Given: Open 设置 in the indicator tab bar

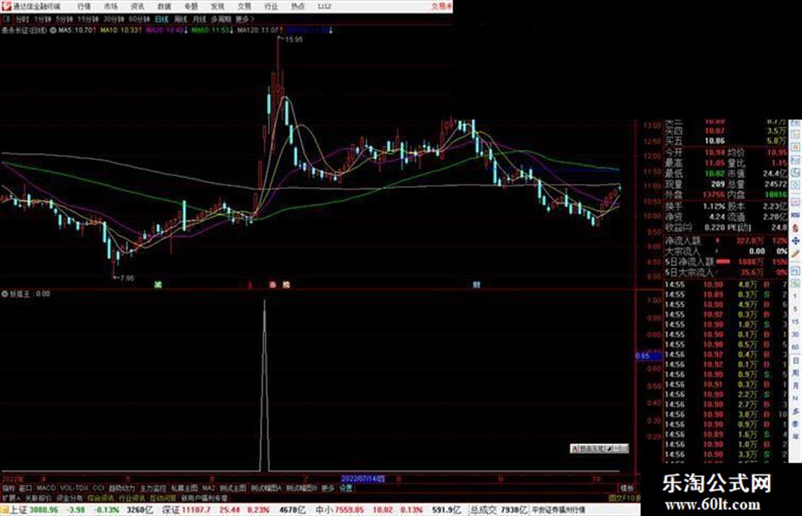Looking at the screenshot, I should click(346, 488).
